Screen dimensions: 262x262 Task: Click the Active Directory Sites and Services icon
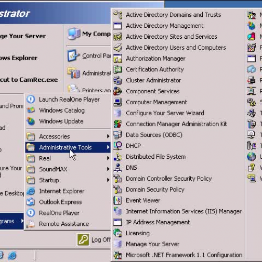(118, 37)
